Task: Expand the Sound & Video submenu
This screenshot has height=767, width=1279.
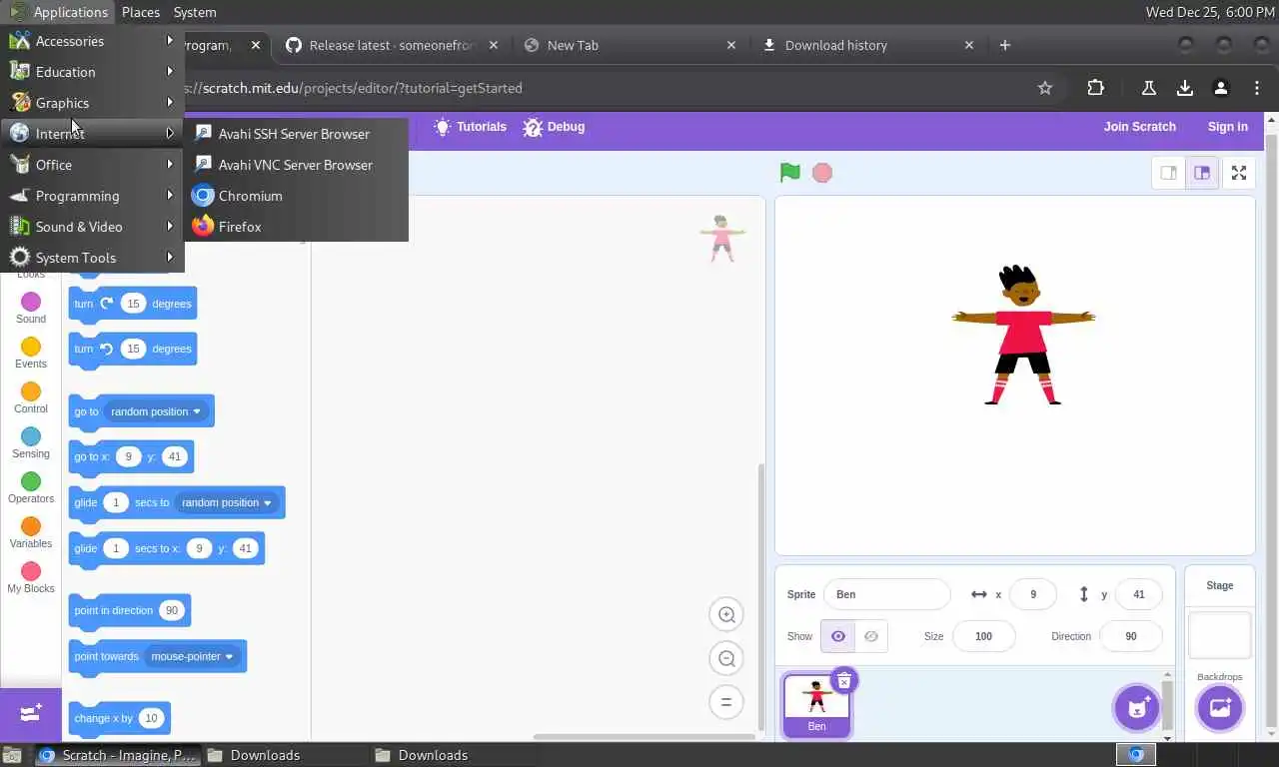Action: [x=92, y=227]
